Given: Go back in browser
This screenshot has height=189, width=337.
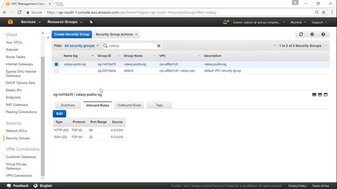Looking at the screenshot, I should [x=5, y=13].
